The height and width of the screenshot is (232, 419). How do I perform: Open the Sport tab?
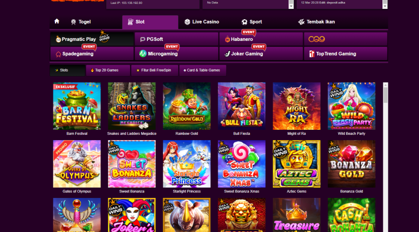[x=252, y=22]
